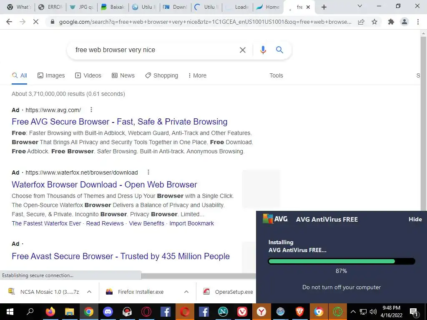Open the tab search chevron
Image resolution: width=427 pixels, height=320 pixels.
[x=360, y=6]
